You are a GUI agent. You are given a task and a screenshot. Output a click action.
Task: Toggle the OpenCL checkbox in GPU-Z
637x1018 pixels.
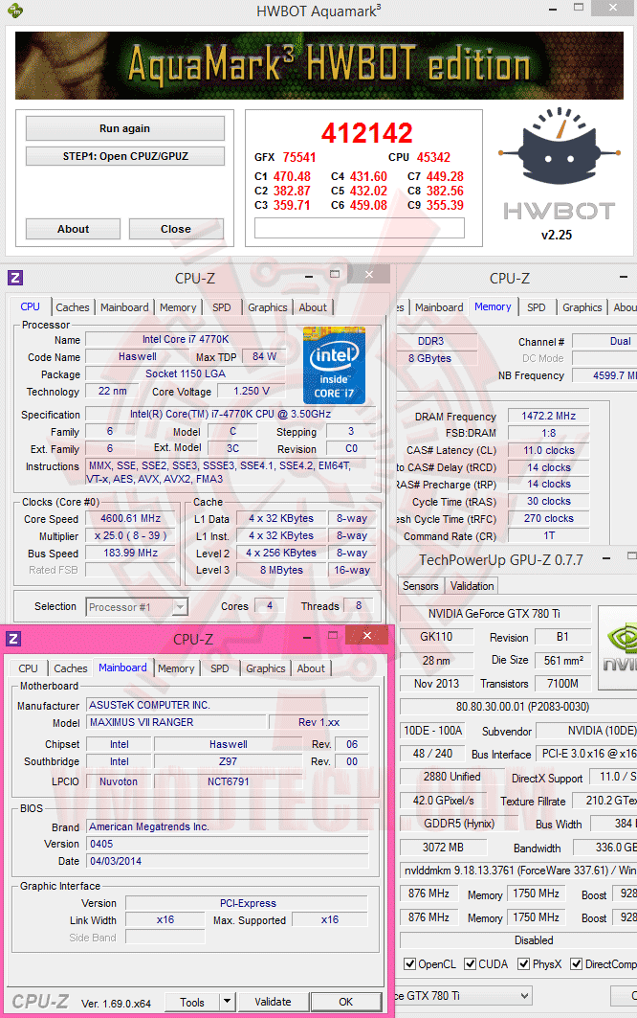point(409,964)
